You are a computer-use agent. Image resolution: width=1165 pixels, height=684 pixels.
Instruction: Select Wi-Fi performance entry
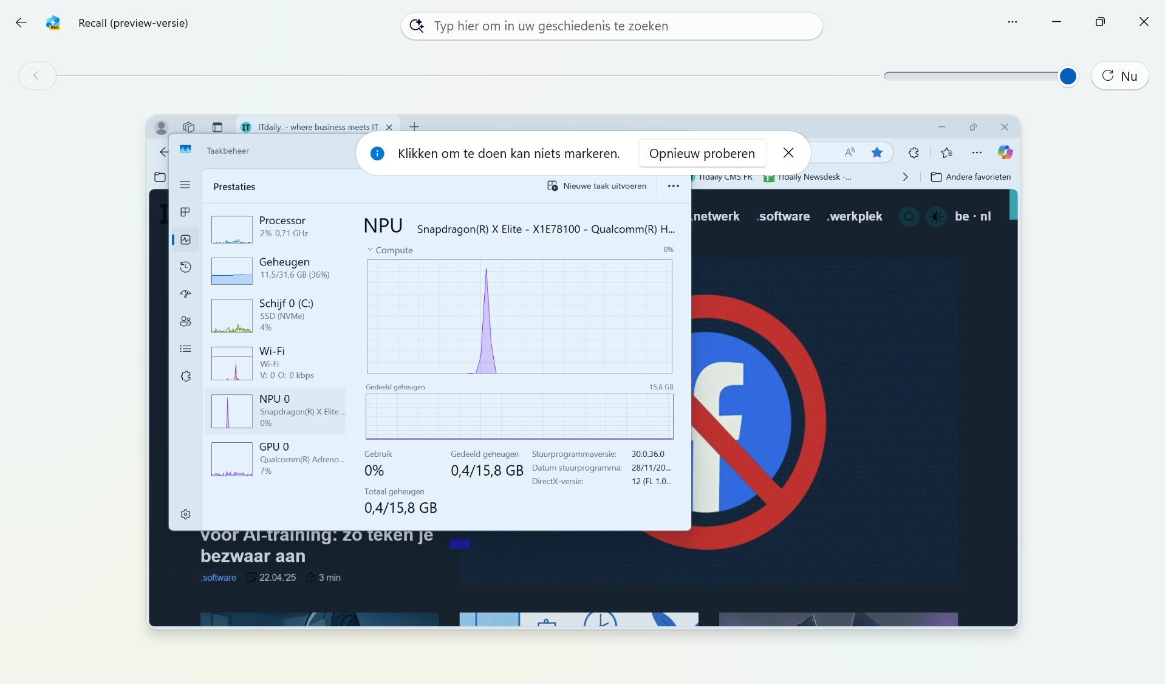(x=276, y=363)
